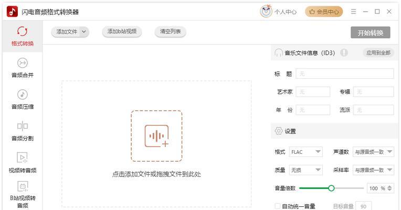Maximize the converter window
Screen dimensions: 401x210
pos(377,12)
